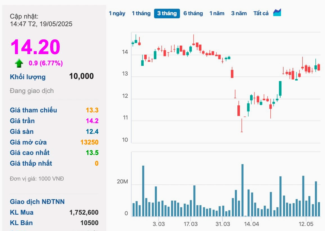
Task: Click the Giá tham chiếu label
Action: pyautogui.click(x=33, y=110)
